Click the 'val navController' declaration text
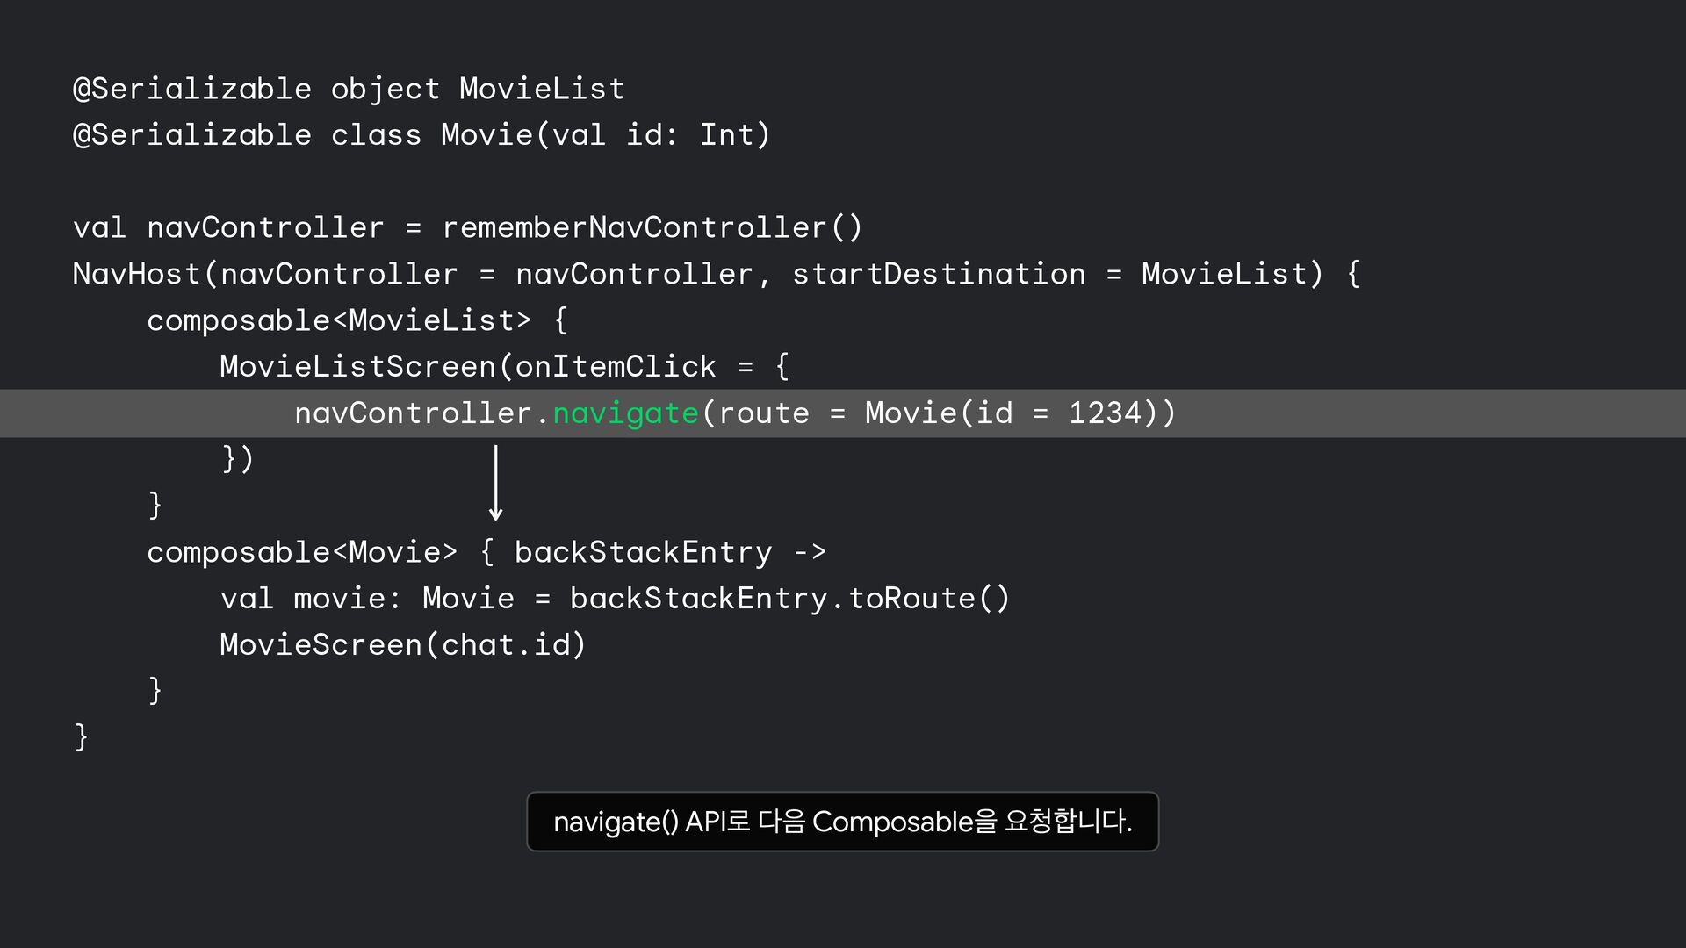Screen dimensions: 1686x948 (x=228, y=228)
